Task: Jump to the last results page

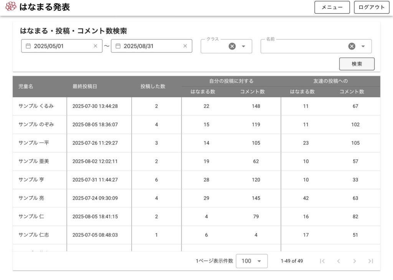Action: pyautogui.click(x=370, y=261)
